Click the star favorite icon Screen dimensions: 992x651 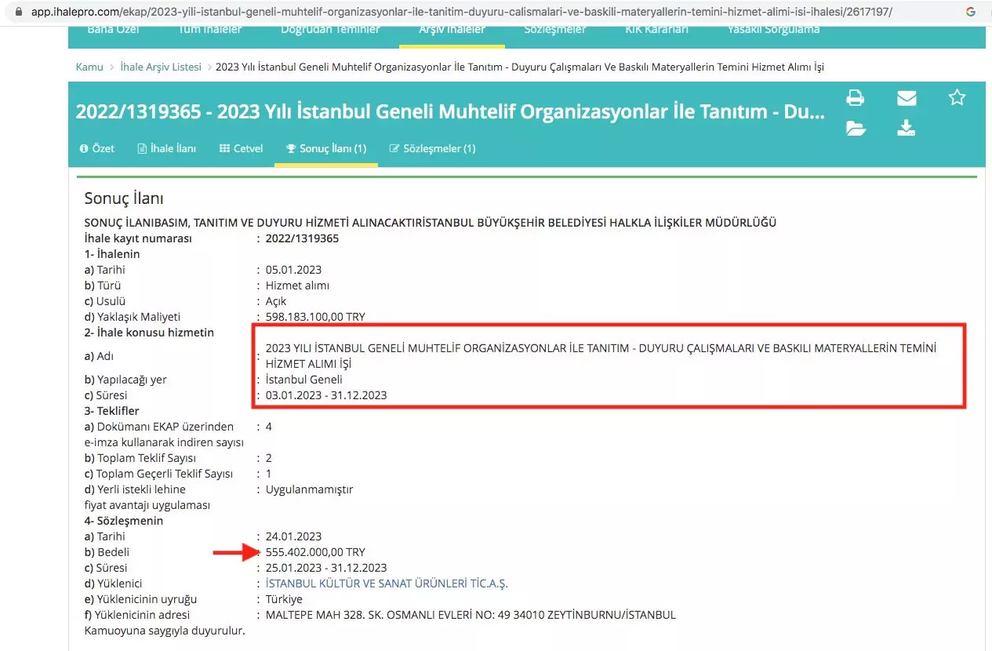957,97
